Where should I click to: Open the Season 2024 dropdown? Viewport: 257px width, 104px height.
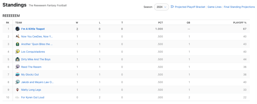point(161,7)
